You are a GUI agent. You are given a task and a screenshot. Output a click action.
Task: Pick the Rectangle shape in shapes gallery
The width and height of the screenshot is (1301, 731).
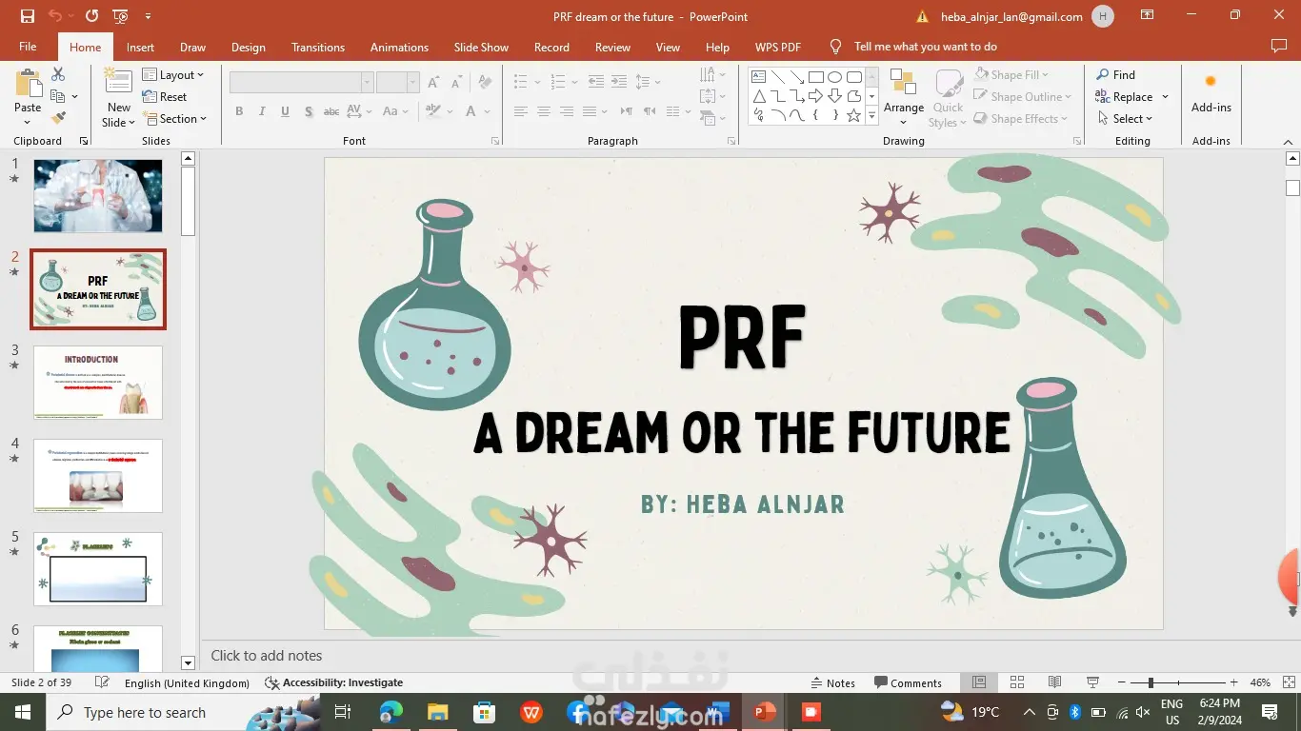(816, 77)
